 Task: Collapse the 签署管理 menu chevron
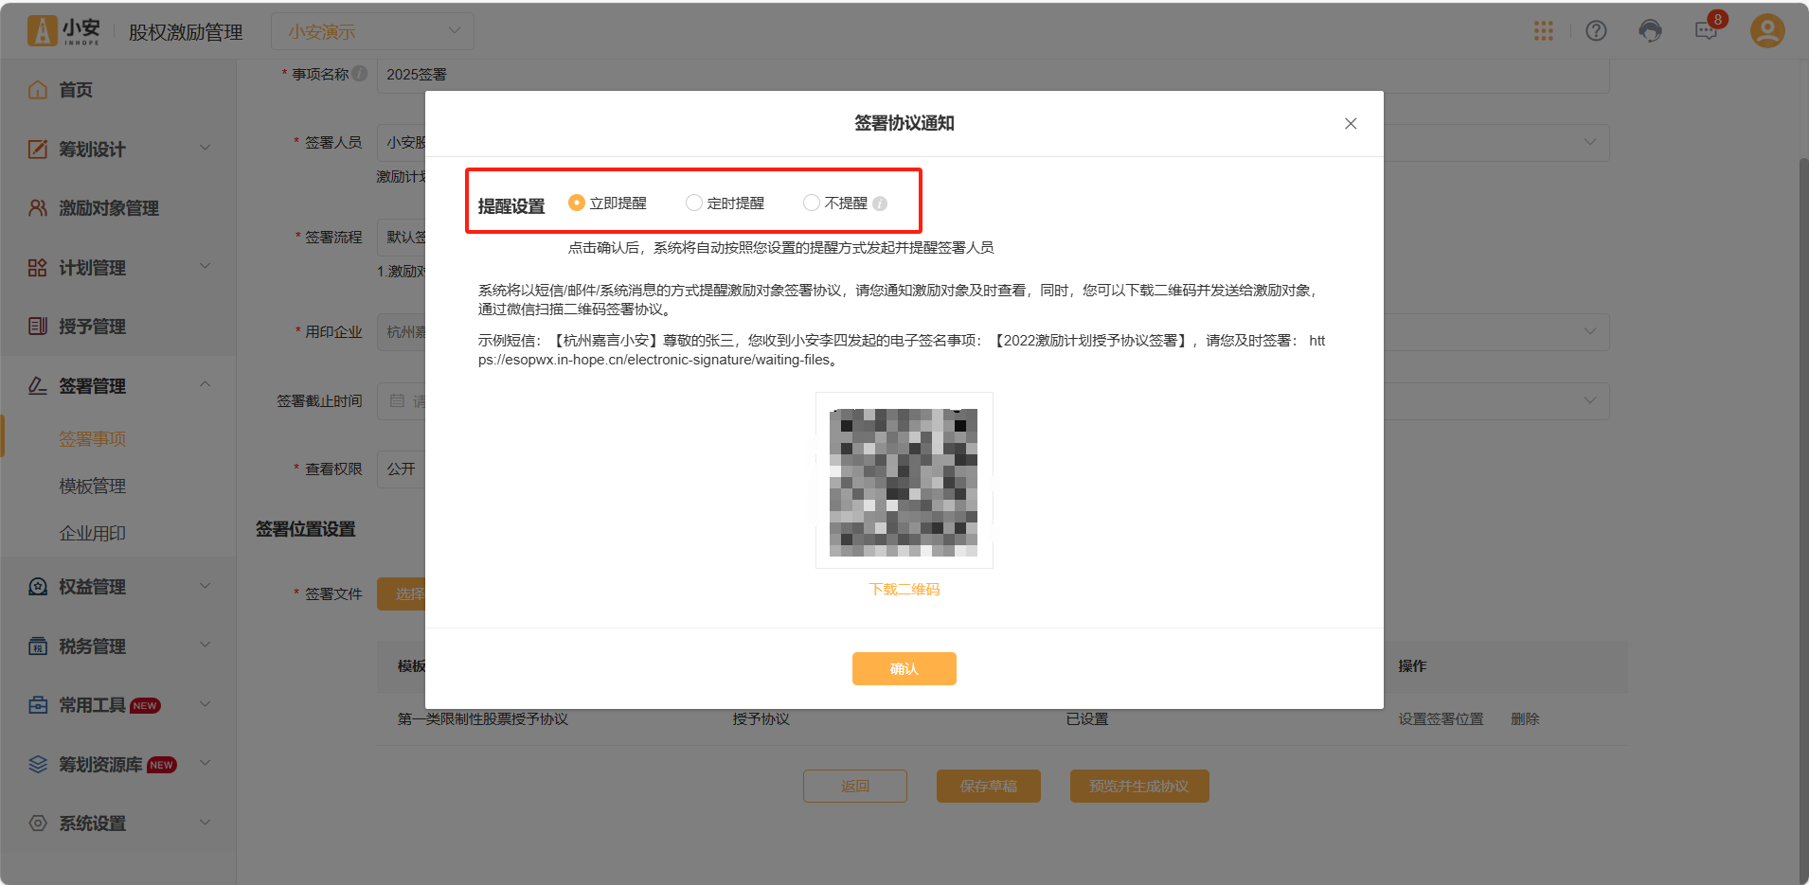(x=206, y=384)
